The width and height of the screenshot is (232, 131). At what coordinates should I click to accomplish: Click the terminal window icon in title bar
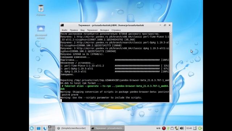62,25
